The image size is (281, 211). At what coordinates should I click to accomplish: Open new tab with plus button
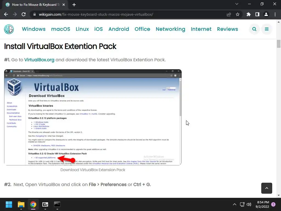pyautogui.click(x=74, y=5)
